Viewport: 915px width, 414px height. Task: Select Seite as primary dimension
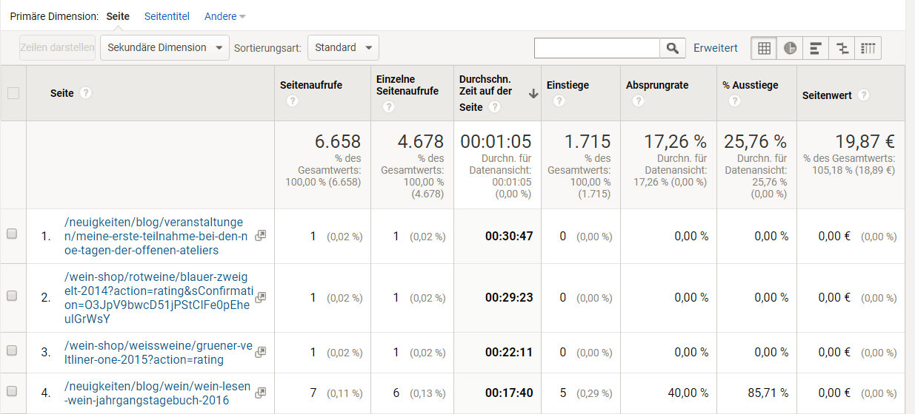pos(118,16)
